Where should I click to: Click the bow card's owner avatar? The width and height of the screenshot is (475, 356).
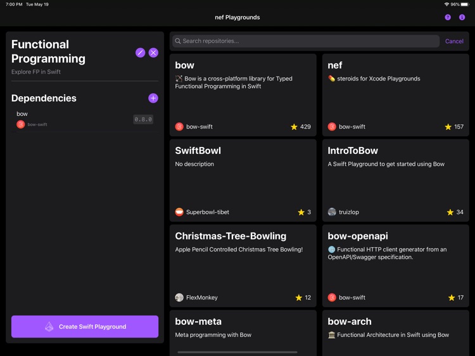coord(179,127)
